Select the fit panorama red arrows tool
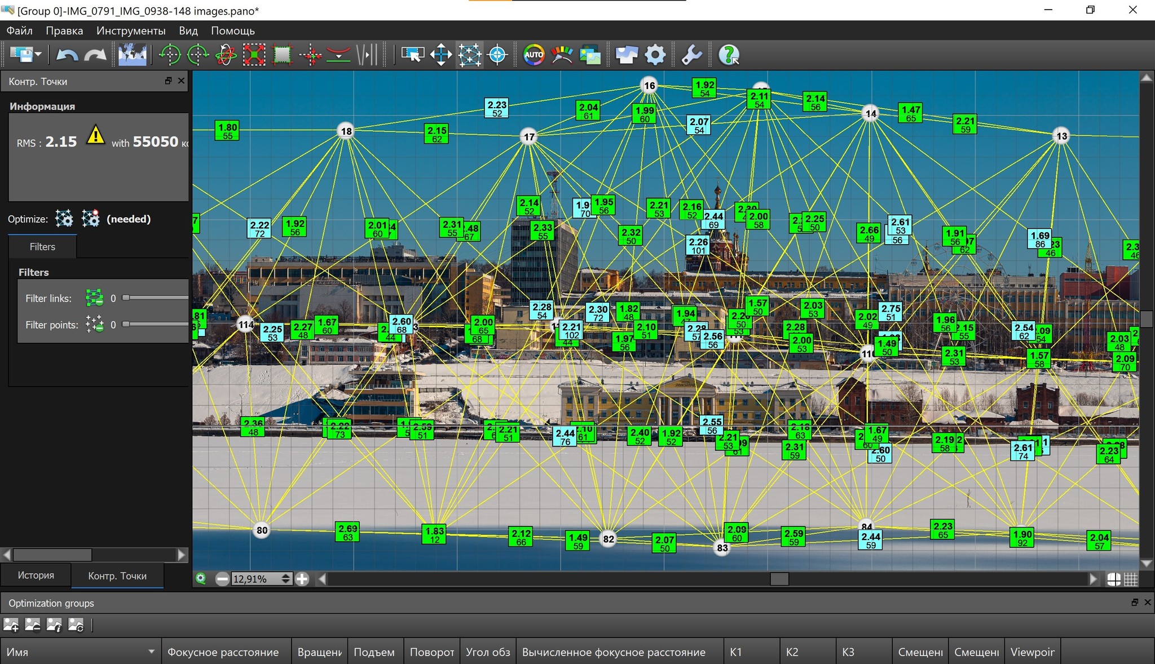This screenshot has height=664, width=1155. [254, 55]
